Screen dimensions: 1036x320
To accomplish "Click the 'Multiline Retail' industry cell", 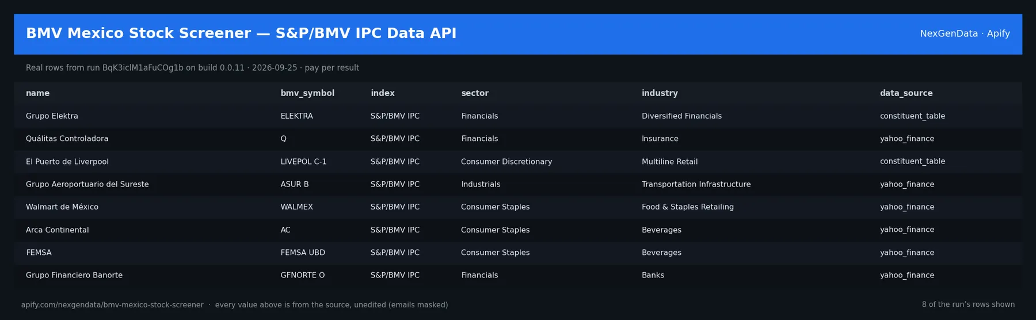I will click(x=669, y=162).
